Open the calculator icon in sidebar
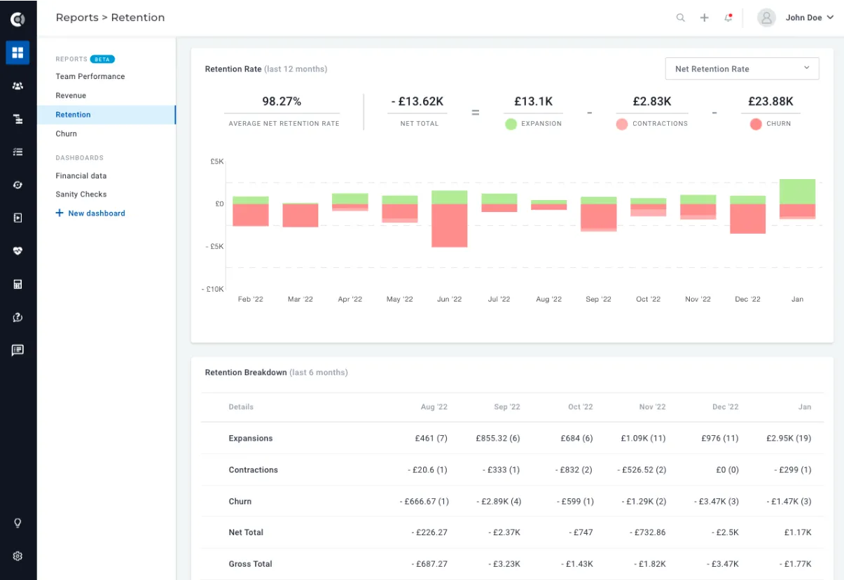This screenshot has height=580, width=844. pyautogui.click(x=18, y=284)
